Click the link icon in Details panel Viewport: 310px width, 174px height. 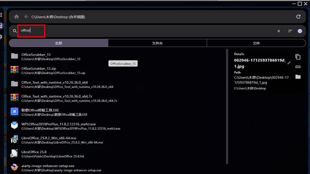(298, 67)
